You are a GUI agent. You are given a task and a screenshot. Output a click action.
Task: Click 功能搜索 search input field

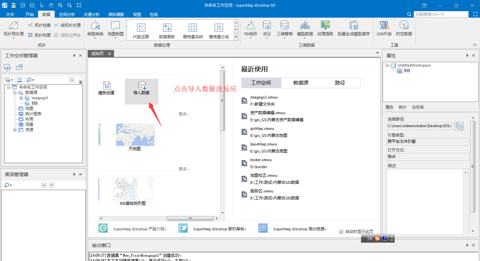pos(441,14)
